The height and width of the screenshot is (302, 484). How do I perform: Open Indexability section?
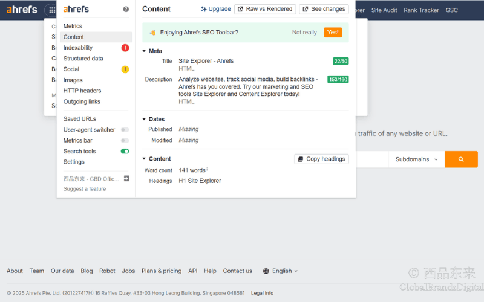coord(78,48)
